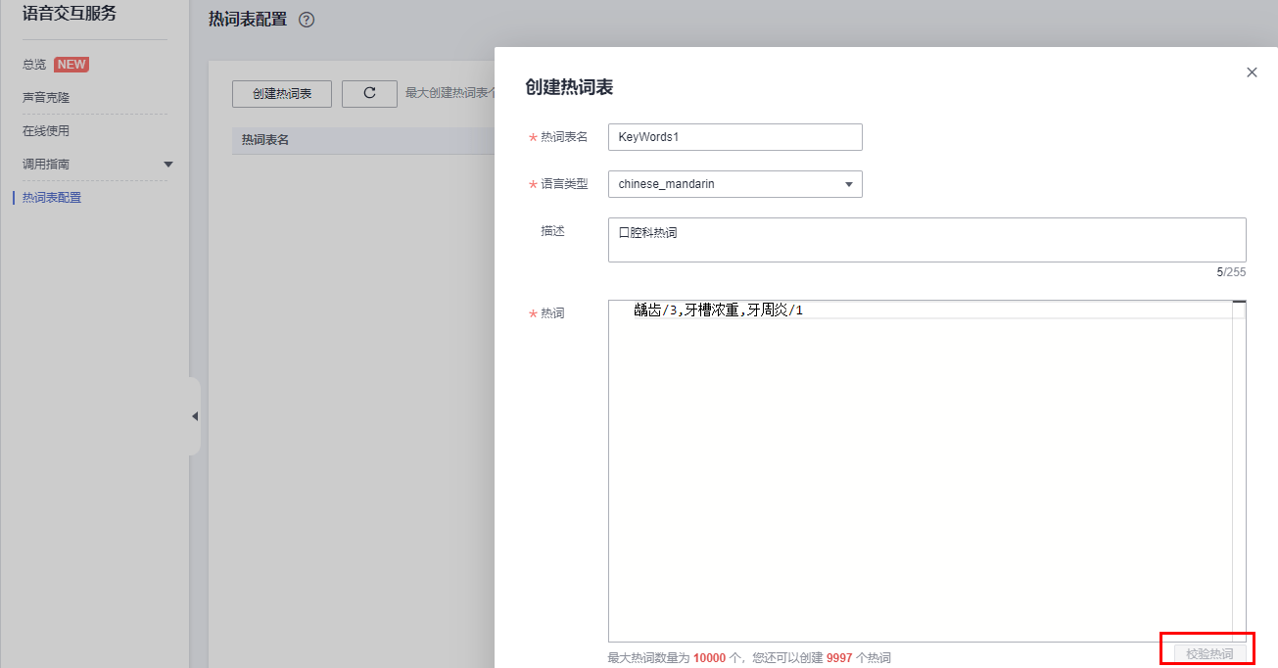Collapse the left sidebar with arrow handle
Screen dimensions: 1278x668
click(x=194, y=416)
